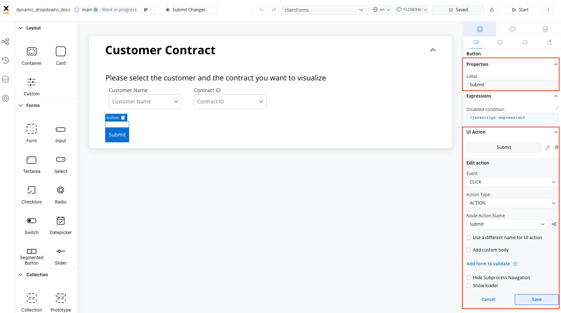Viewport: 561px width, 313px height.
Task: Open the settings gear in left sidebar
Action: click(x=5, y=98)
